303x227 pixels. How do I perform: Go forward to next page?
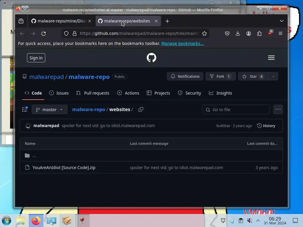point(33,34)
